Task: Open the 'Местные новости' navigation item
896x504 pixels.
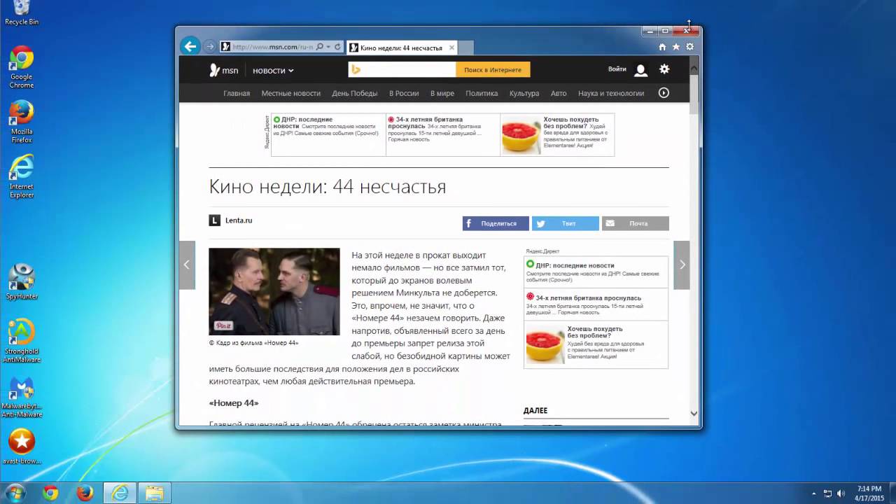Action: click(x=291, y=93)
